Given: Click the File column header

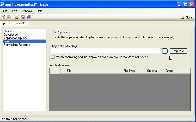Looking at the screenshot, I should (x=94, y=71).
